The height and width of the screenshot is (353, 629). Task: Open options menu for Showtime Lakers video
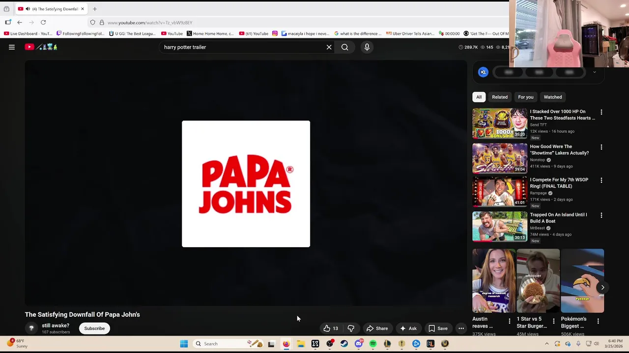[601, 147]
